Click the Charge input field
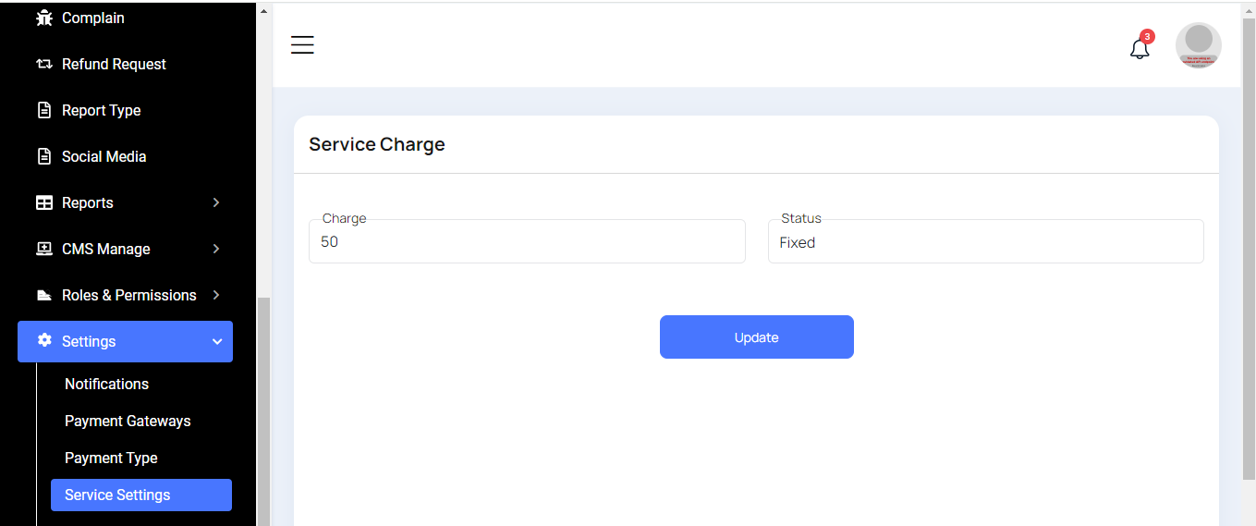The height and width of the screenshot is (526, 1256). (x=527, y=242)
